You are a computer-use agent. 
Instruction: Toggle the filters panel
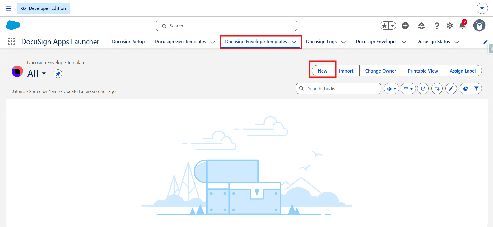click(476, 89)
